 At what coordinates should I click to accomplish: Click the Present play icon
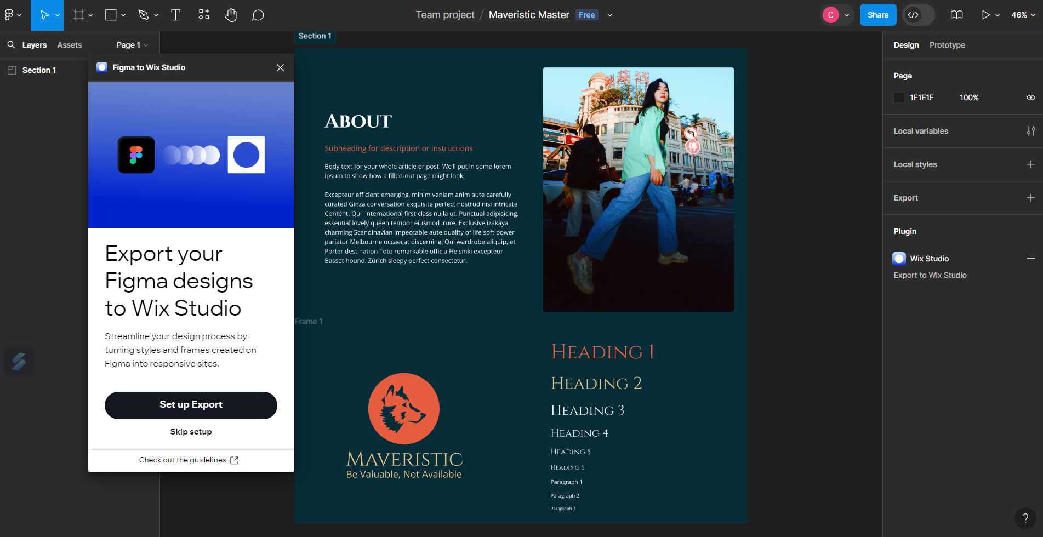click(985, 15)
